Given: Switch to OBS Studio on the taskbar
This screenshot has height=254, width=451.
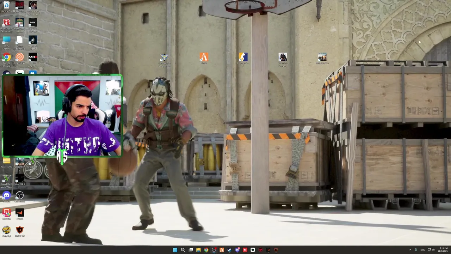Looking at the screenshot, I should [214, 250].
